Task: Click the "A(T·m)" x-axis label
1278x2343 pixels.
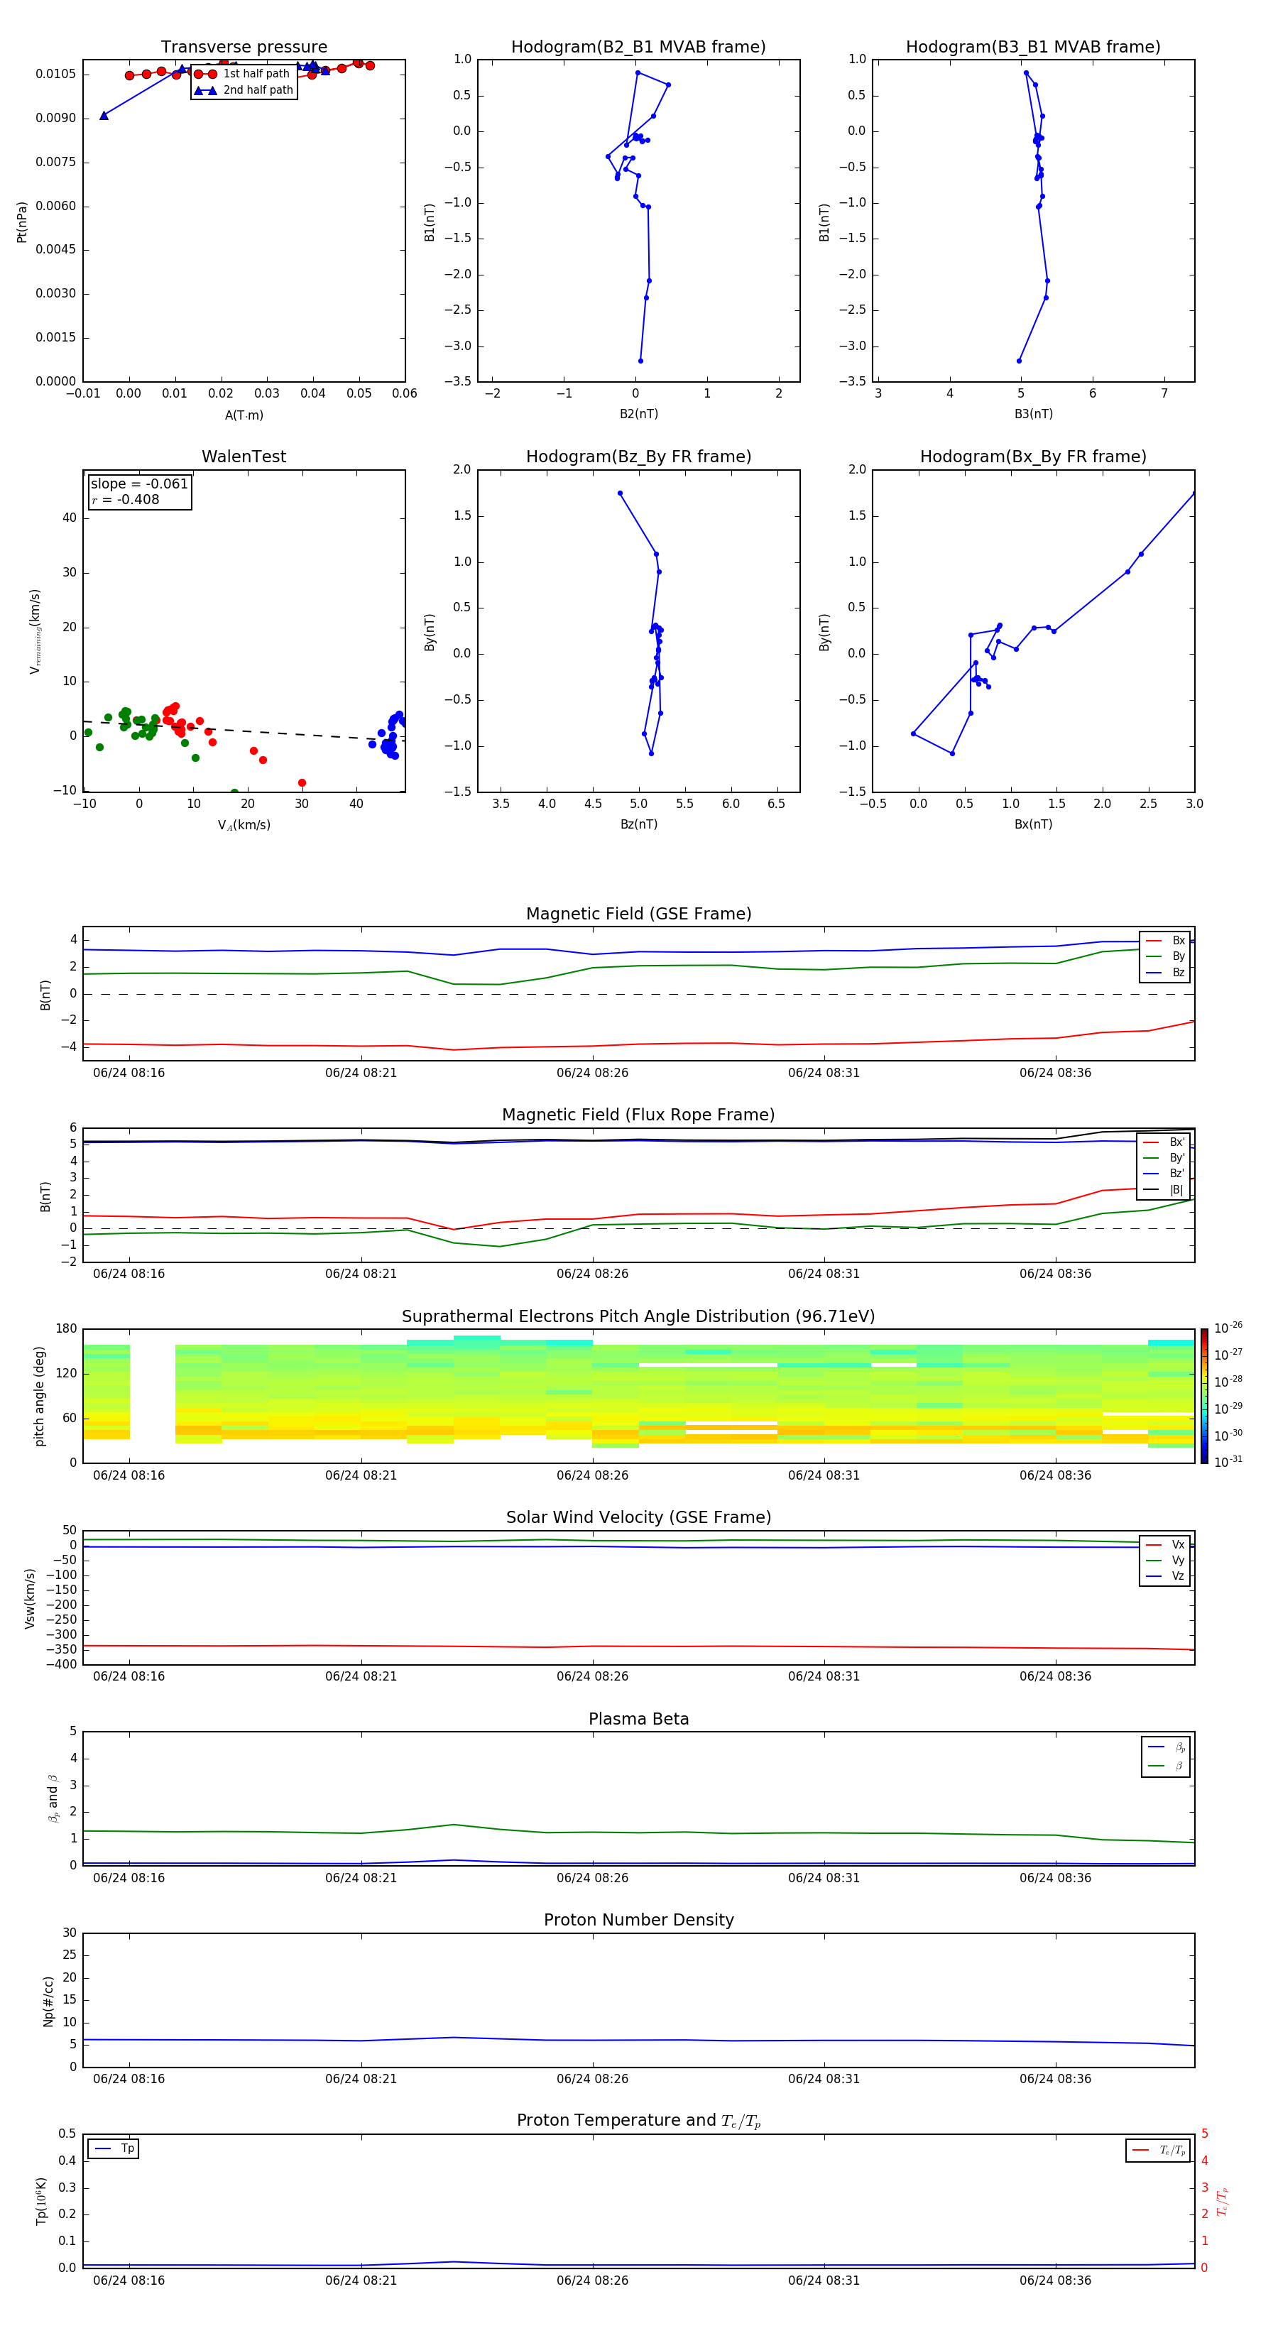Action: click(244, 415)
